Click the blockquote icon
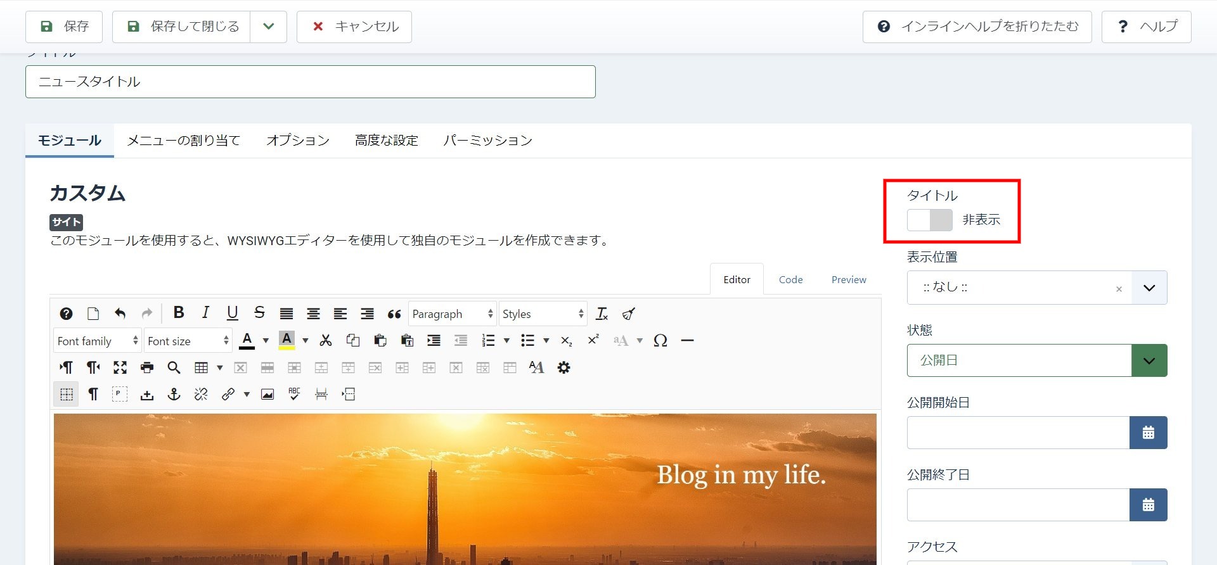The width and height of the screenshot is (1217, 565). [x=394, y=314]
